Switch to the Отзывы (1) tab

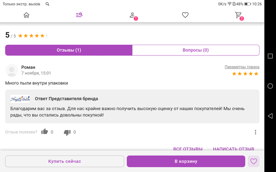tap(69, 50)
